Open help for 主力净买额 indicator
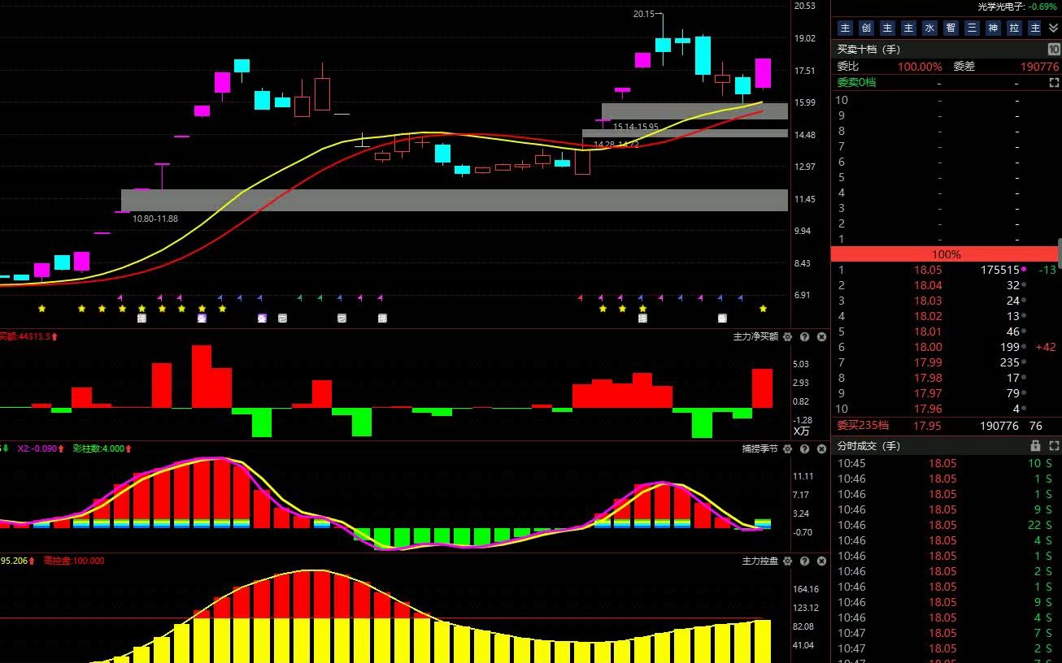This screenshot has width=1062, height=663. 804,336
